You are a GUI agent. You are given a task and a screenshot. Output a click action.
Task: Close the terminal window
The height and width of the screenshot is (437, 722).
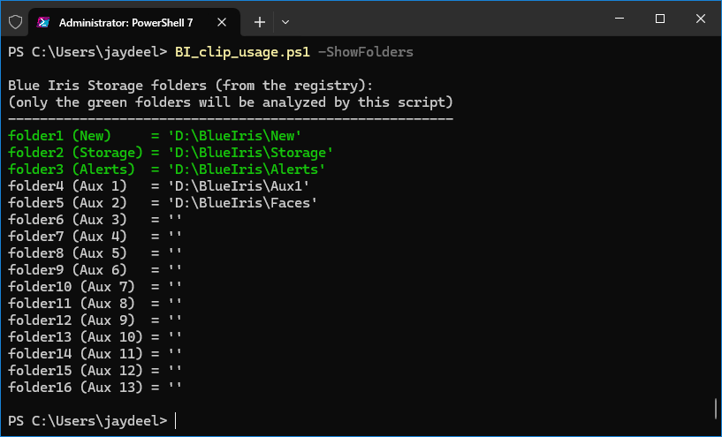click(701, 19)
